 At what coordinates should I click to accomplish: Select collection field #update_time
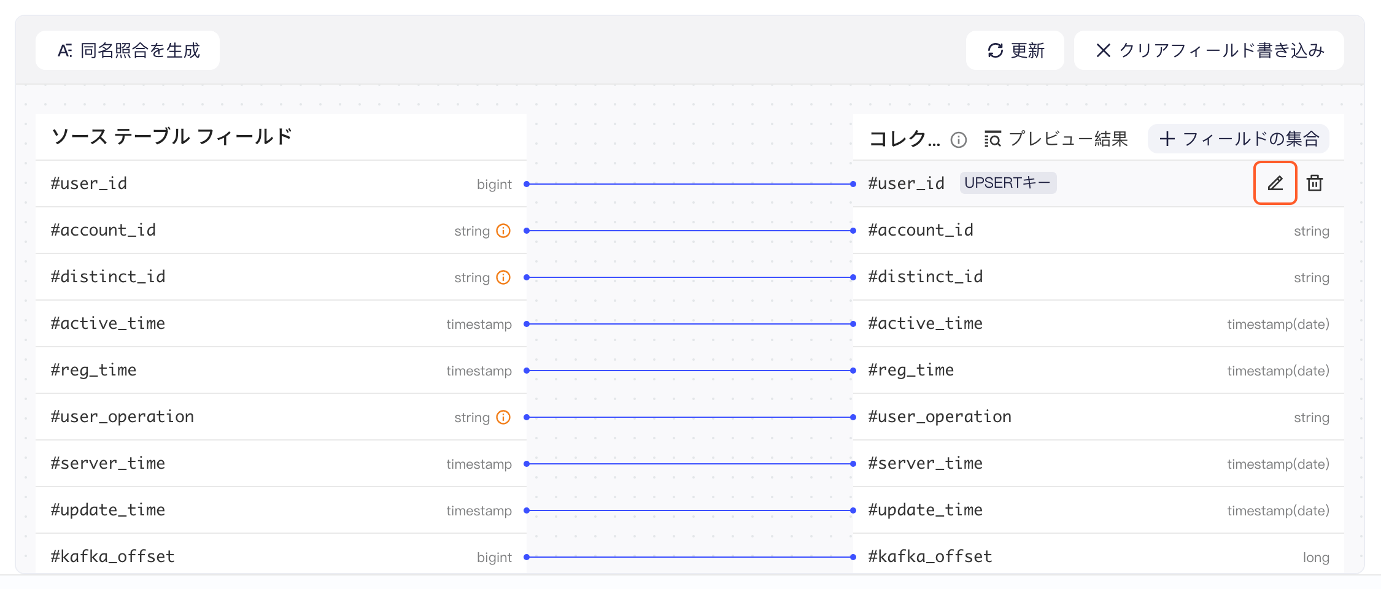[1099, 510]
